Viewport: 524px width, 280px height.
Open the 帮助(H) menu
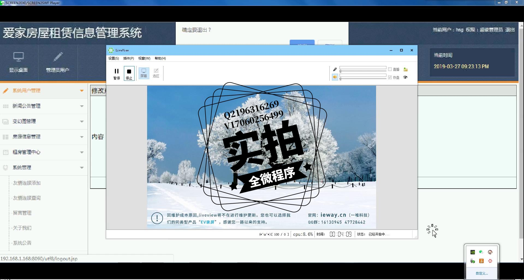[x=160, y=58]
